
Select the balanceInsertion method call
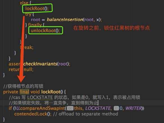[x=65, y=20]
